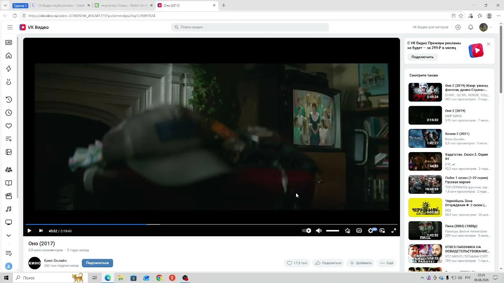Open the browser favorites list icon
The image size is (504, 283).
point(480,16)
